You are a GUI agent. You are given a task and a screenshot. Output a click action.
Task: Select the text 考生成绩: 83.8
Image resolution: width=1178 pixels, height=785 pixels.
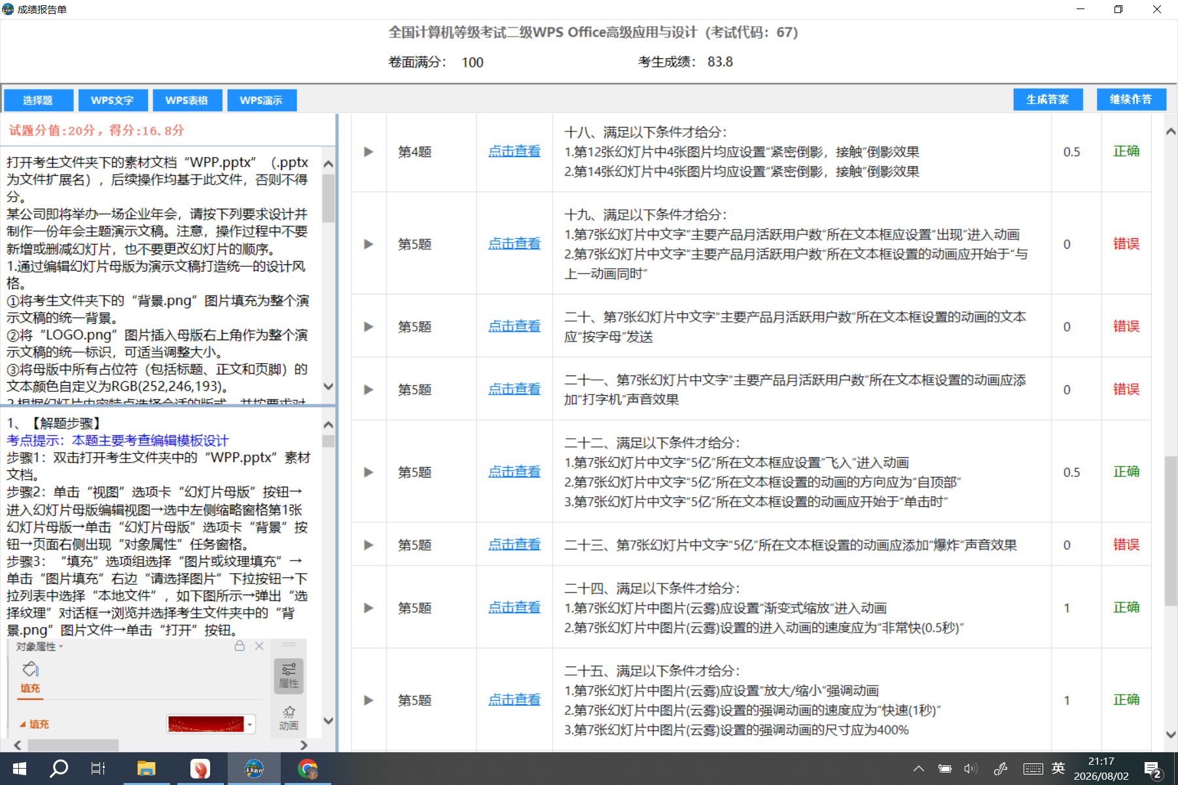click(x=685, y=62)
